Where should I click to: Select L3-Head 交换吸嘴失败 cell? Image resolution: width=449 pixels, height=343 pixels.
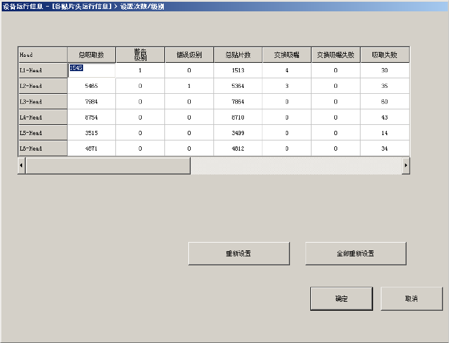[x=335, y=102]
